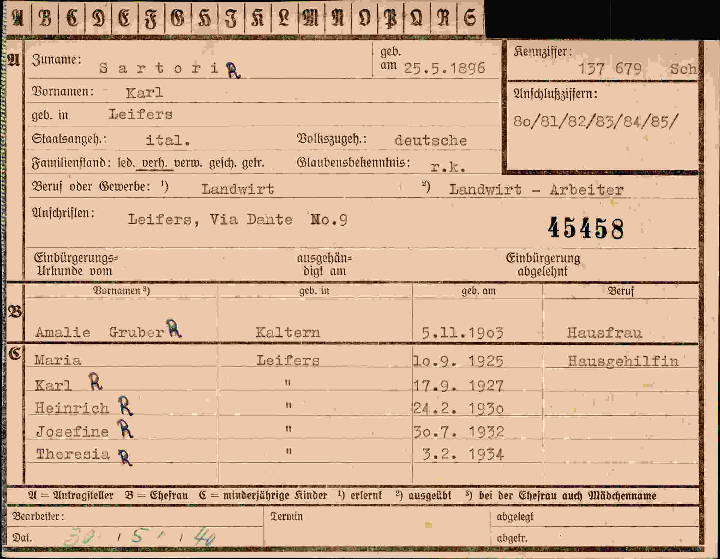Select the letter O alphabet index tab

364,18
